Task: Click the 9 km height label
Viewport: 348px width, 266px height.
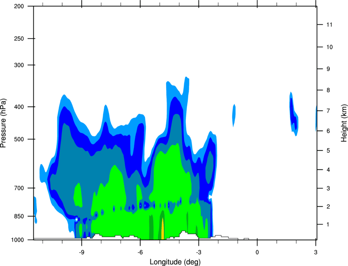Action: [x=328, y=69]
